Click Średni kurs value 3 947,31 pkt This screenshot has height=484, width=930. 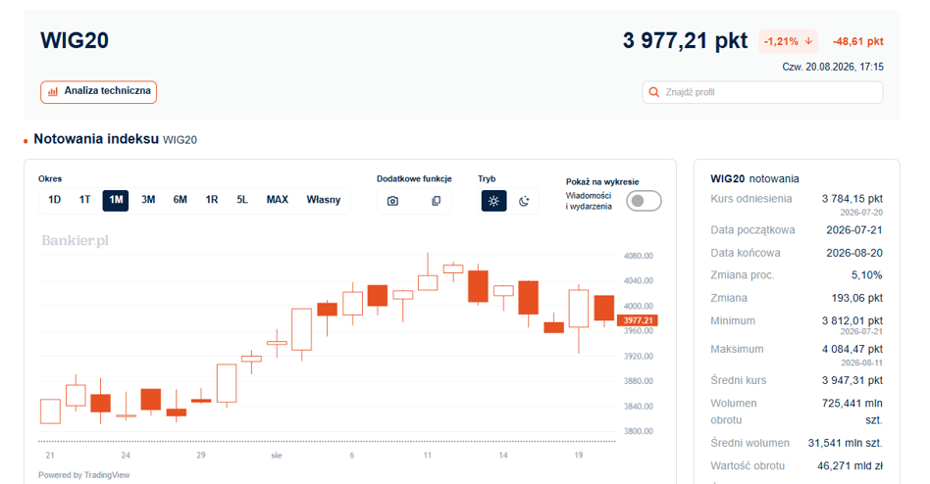(x=852, y=380)
